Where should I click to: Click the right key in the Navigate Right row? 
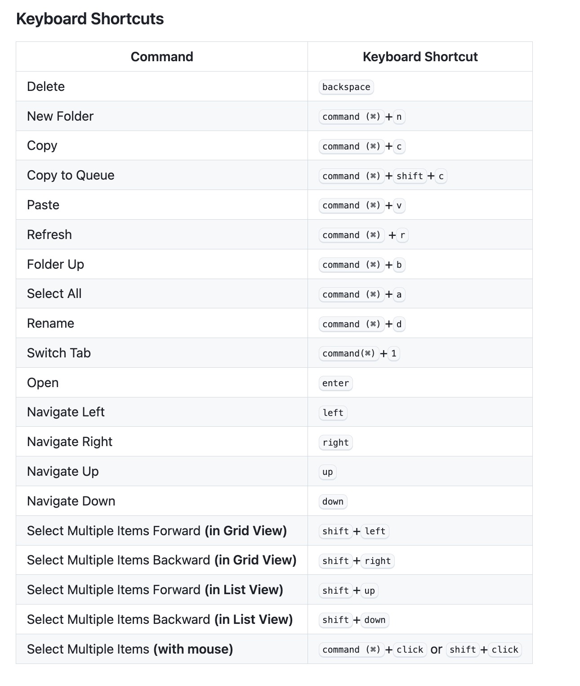(x=335, y=442)
